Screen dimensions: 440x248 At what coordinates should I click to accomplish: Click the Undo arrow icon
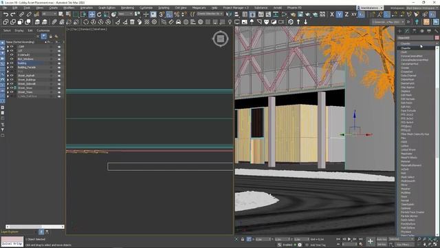tap(5, 14)
